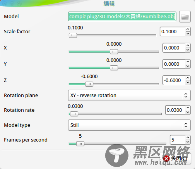195x169 pixels.
Task: Click the Frames per second slider handle
Action: click(80, 143)
